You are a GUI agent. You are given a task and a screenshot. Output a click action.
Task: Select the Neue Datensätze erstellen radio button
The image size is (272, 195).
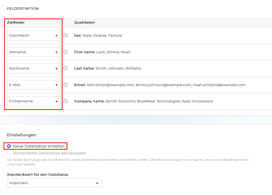(x=9, y=146)
